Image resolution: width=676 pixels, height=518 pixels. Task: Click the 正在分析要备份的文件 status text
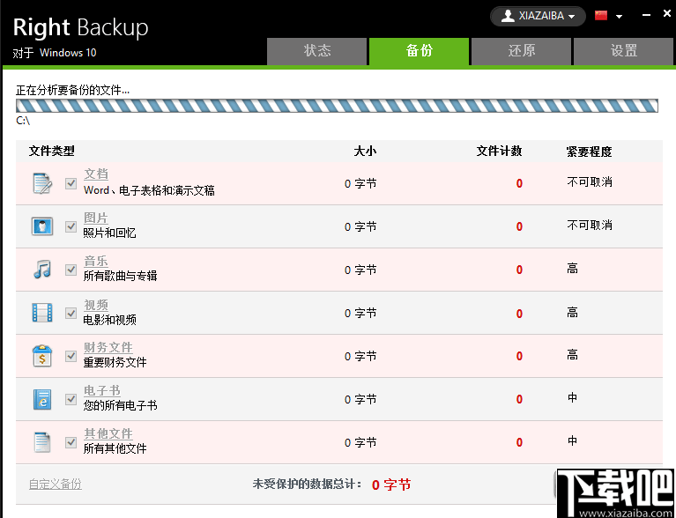(x=72, y=90)
